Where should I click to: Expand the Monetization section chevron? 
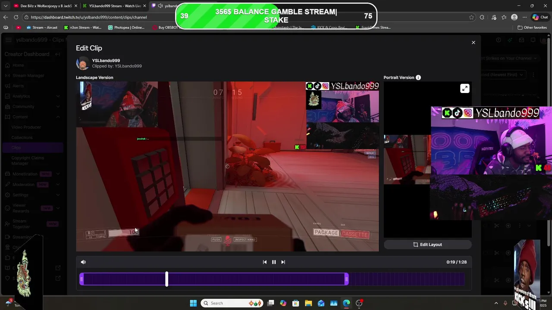(58, 174)
